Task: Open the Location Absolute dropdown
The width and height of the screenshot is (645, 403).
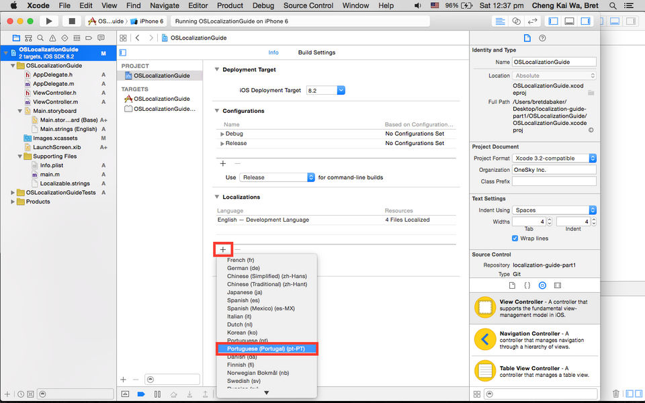Action: coord(554,76)
